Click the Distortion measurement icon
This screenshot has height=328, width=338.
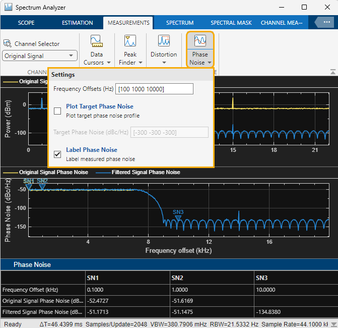pos(164,41)
